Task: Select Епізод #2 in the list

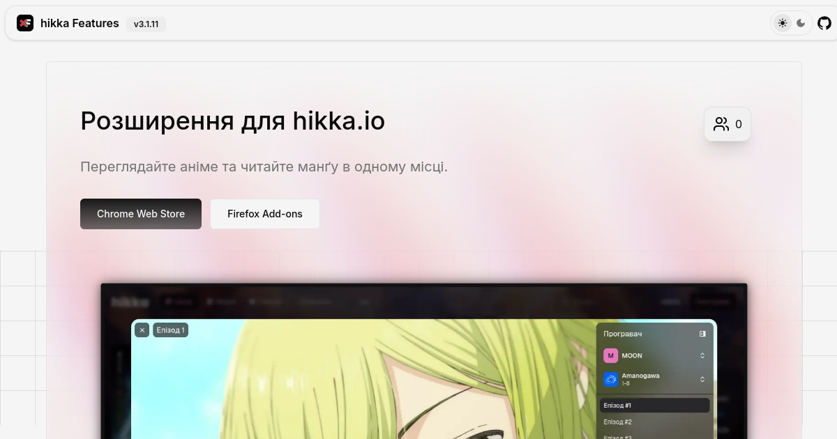Action: click(x=654, y=422)
